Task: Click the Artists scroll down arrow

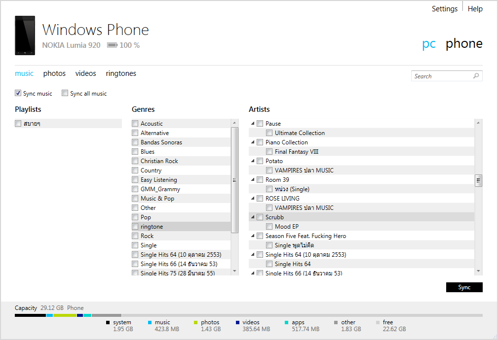Action: point(478,271)
